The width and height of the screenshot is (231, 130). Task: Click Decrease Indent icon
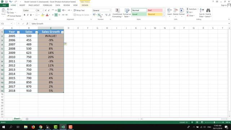(64, 15)
